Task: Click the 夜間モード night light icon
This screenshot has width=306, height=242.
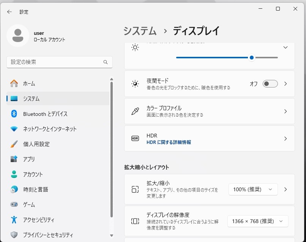Action: tap(135, 84)
